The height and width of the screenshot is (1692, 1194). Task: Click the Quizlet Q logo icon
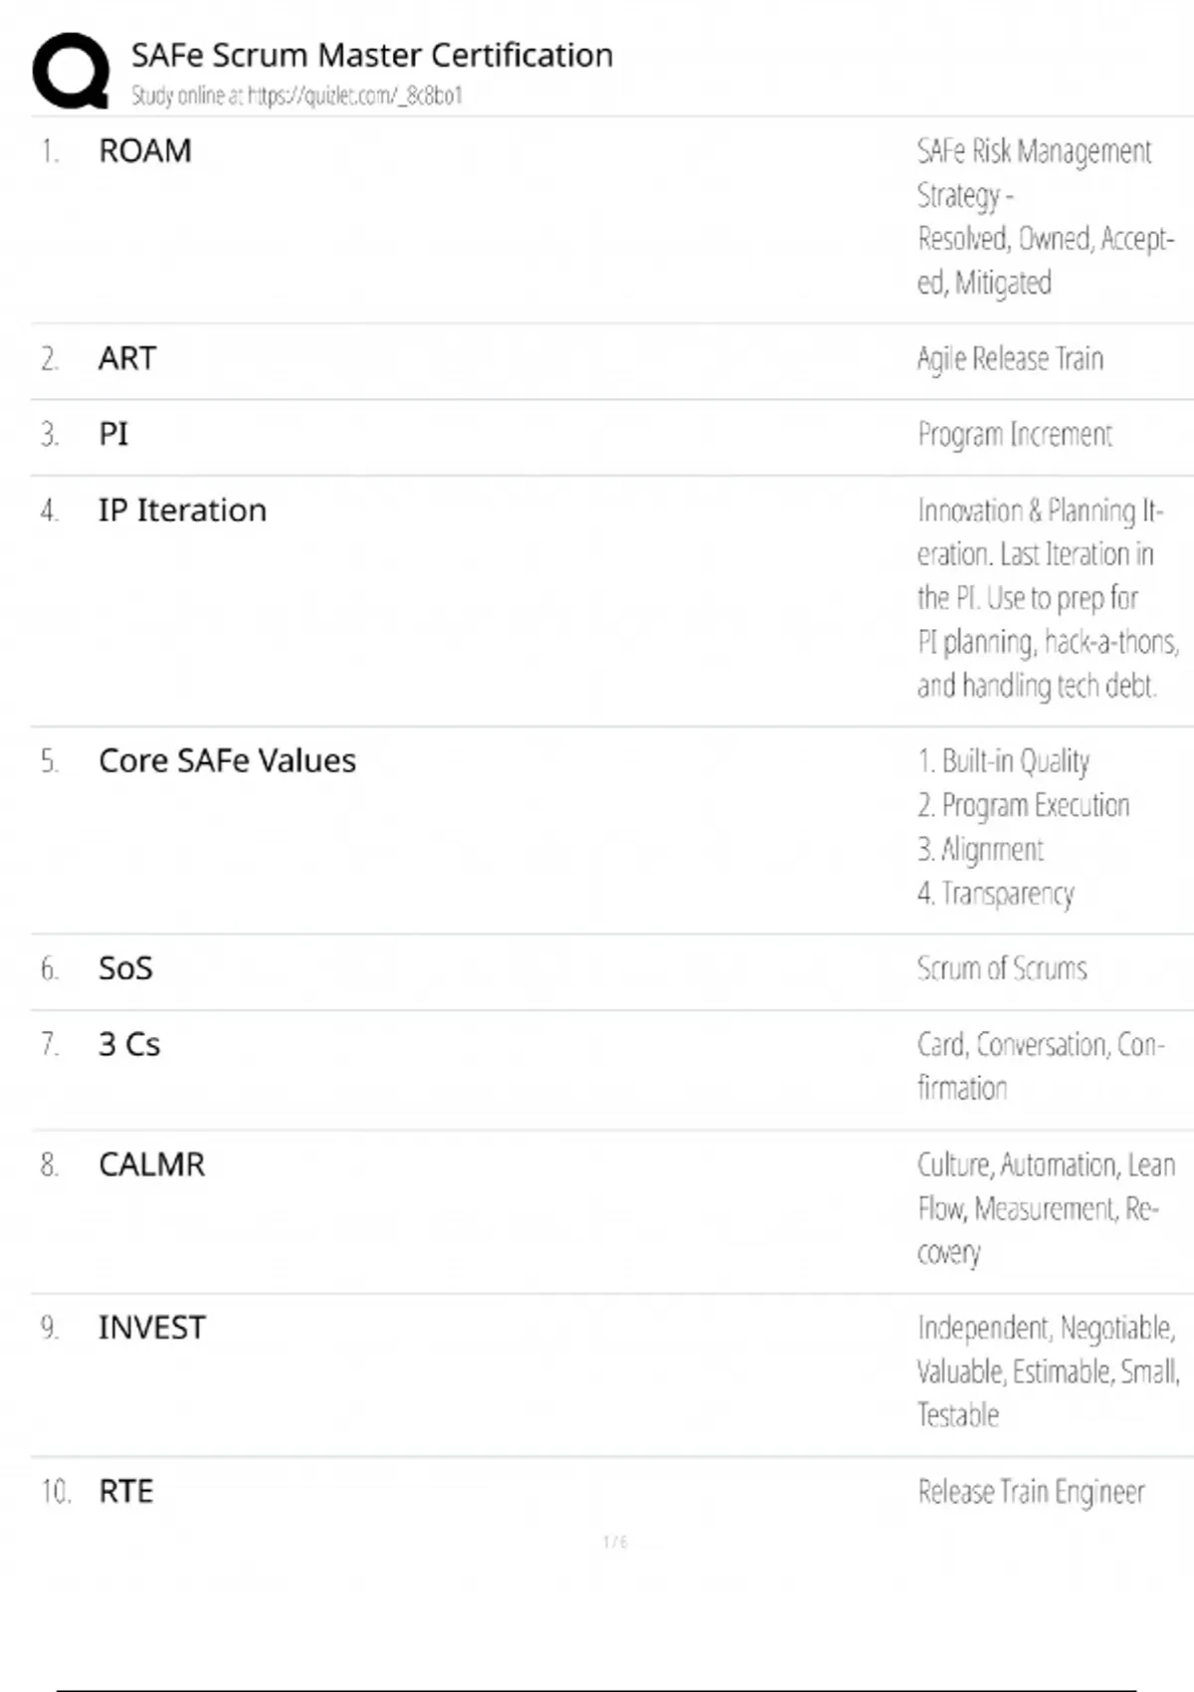[71, 71]
